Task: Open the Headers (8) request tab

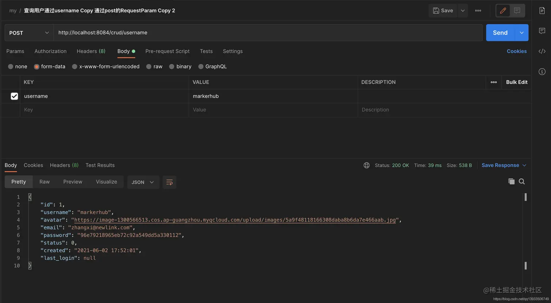Action: (x=91, y=51)
